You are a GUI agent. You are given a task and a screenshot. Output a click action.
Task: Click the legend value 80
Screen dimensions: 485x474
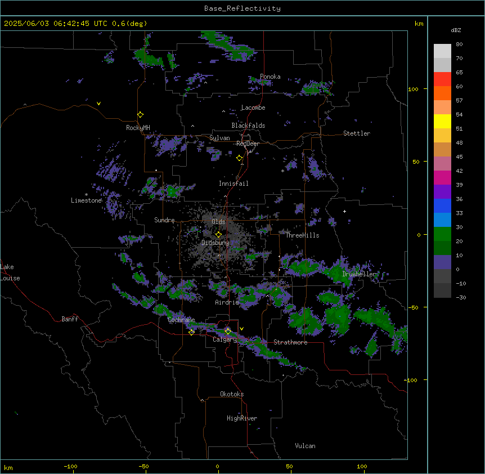[459, 44]
